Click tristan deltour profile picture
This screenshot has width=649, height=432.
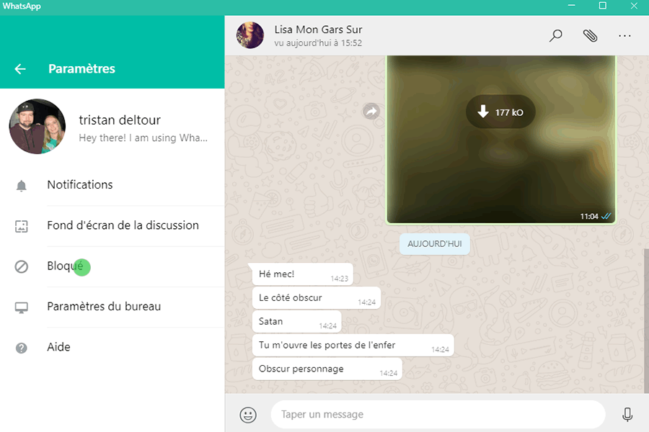(x=37, y=127)
